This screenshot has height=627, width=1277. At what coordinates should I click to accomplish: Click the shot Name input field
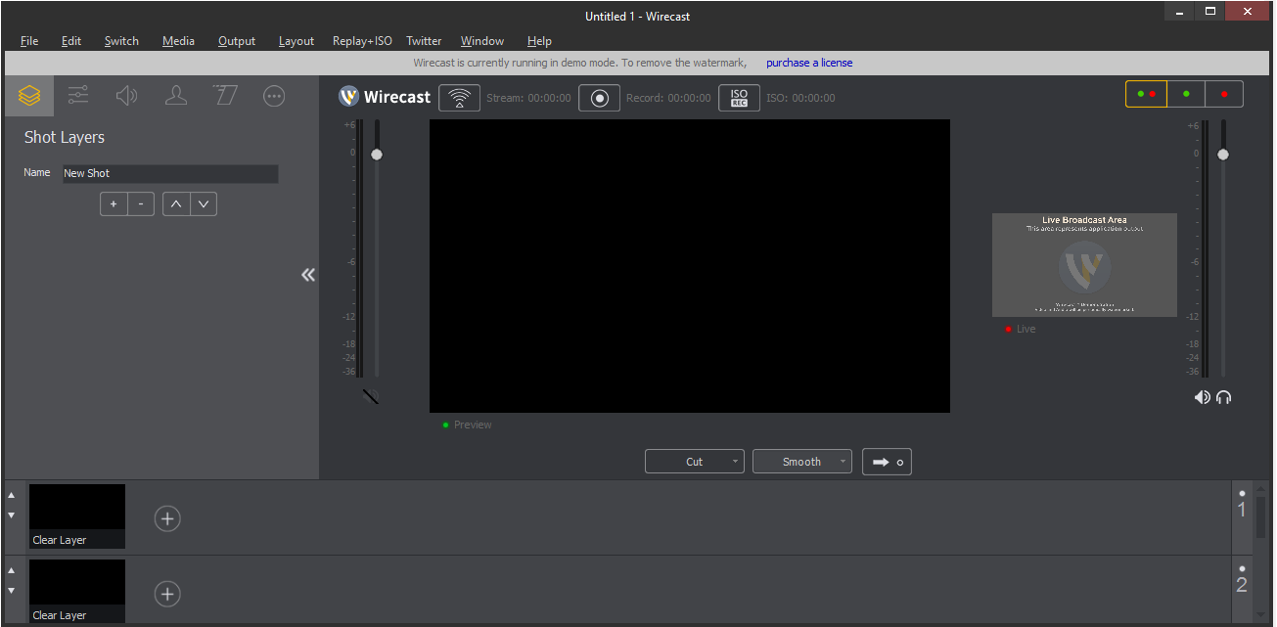(x=170, y=173)
